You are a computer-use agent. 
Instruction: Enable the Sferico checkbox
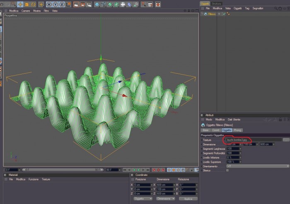click(227, 170)
